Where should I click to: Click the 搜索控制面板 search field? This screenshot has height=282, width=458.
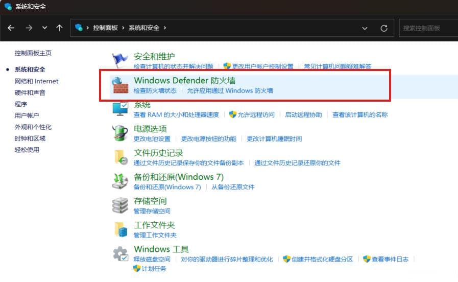click(x=428, y=28)
